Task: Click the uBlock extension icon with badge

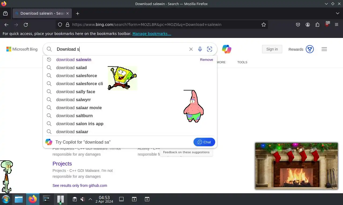Action: (x=327, y=24)
